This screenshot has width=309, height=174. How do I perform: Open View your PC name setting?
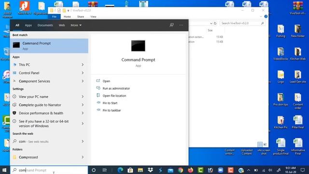tap(49, 97)
